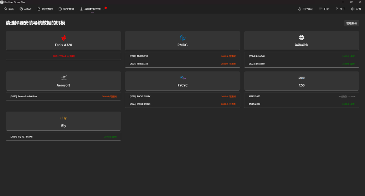Screen dimensions: 365x196
Task: Select the [2020] FYCYC C919X row
Action: pyautogui.click(x=182, y=96)
